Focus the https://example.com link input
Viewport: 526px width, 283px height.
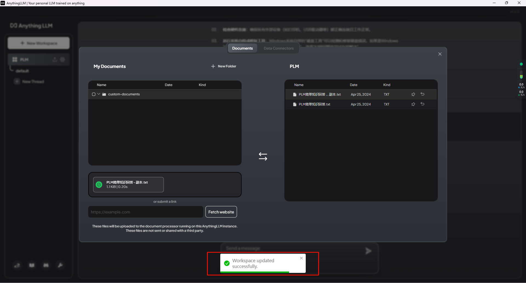146,212
